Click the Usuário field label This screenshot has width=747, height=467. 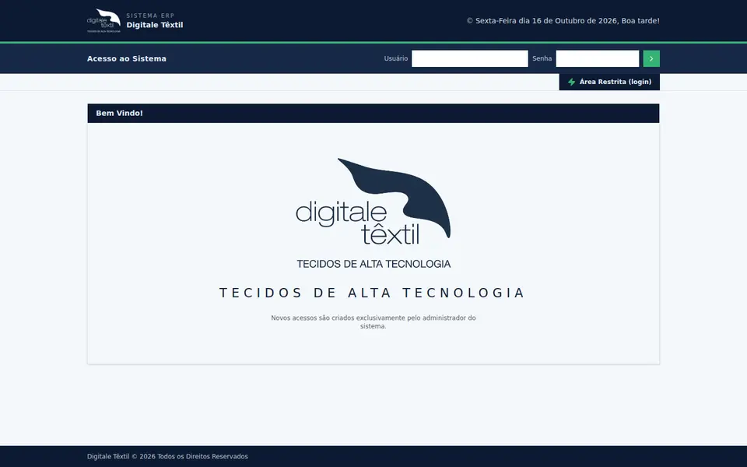tap(396, 58)
